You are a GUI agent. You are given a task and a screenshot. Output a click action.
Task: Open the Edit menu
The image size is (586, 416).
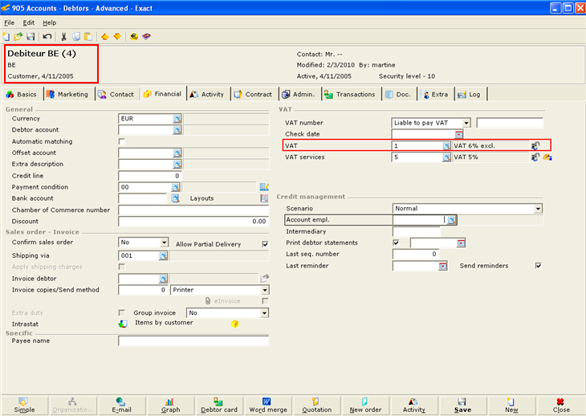[29, 22]
